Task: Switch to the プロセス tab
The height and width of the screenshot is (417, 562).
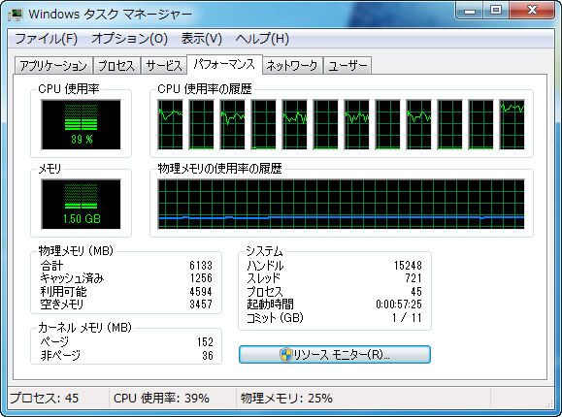Action: point(116,66)
